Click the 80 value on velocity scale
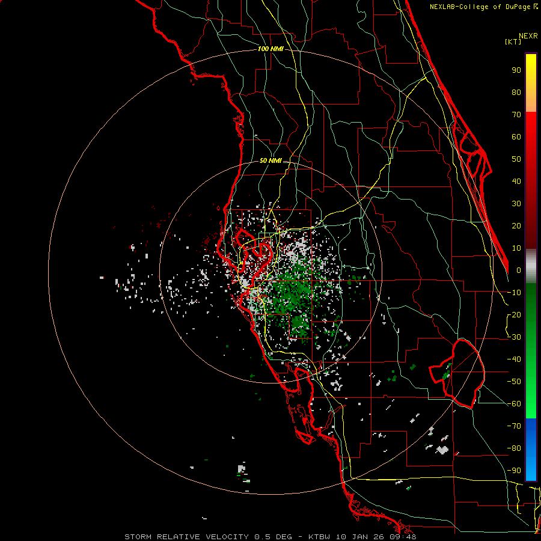Viewport: 541px width, 541px height. (516, 93)
